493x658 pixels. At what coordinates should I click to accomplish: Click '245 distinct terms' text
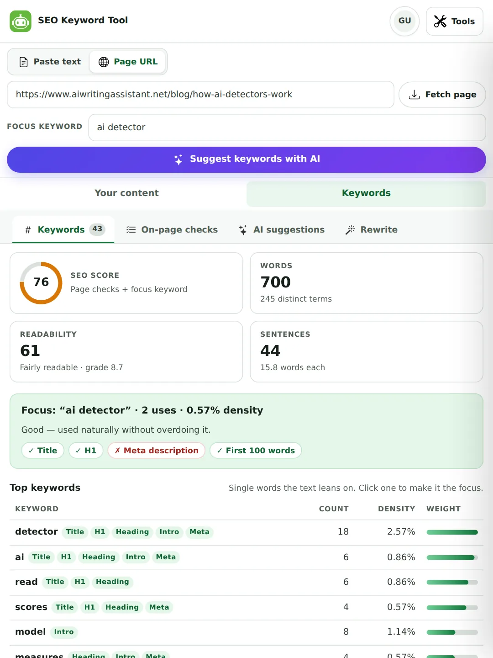296,299
